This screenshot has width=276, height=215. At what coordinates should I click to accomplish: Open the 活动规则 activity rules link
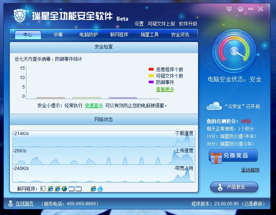(250, 170)
